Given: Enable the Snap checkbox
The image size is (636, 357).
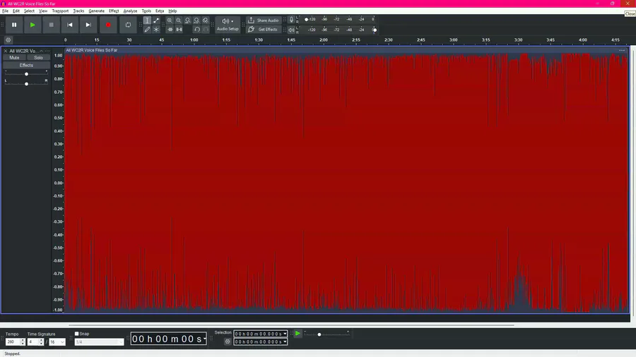Looking at the screenshot, I should pyautogui.click(x=76, y=334).
